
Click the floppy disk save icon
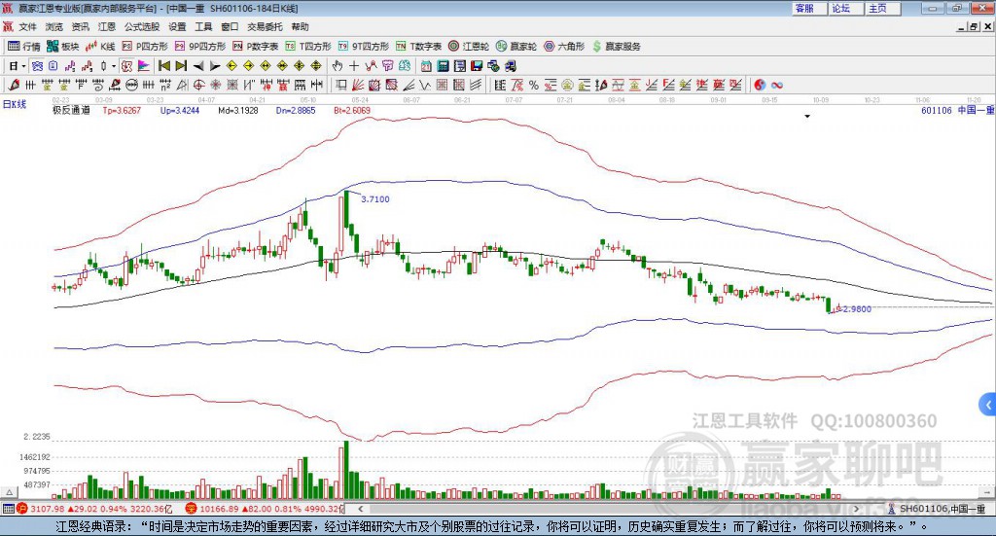pyautogui.click(x=477, y=66)
